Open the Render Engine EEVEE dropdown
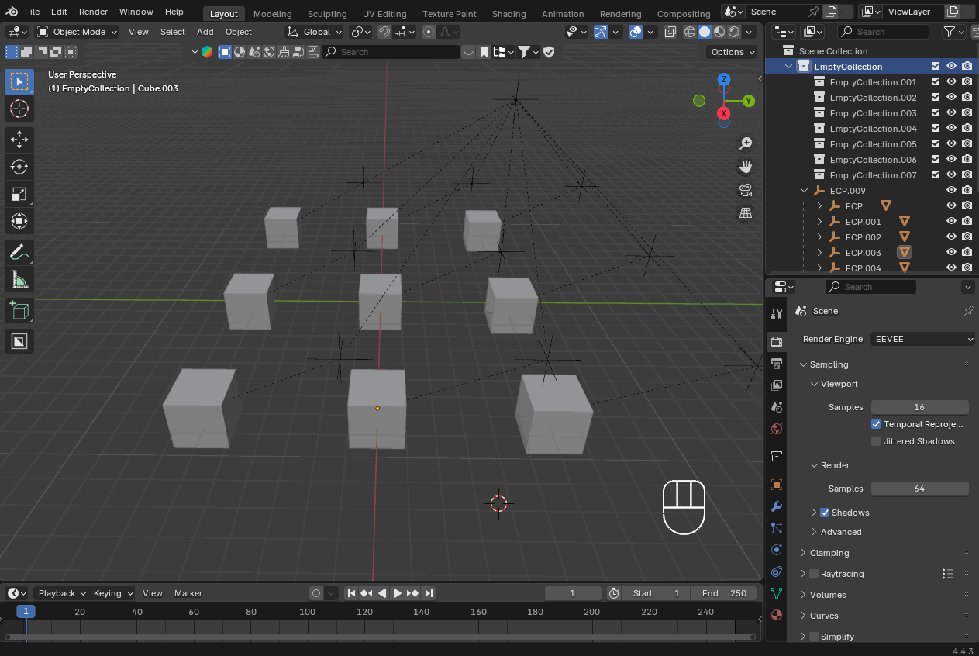This screenshot has width=979, height=656. click(922, 339)
